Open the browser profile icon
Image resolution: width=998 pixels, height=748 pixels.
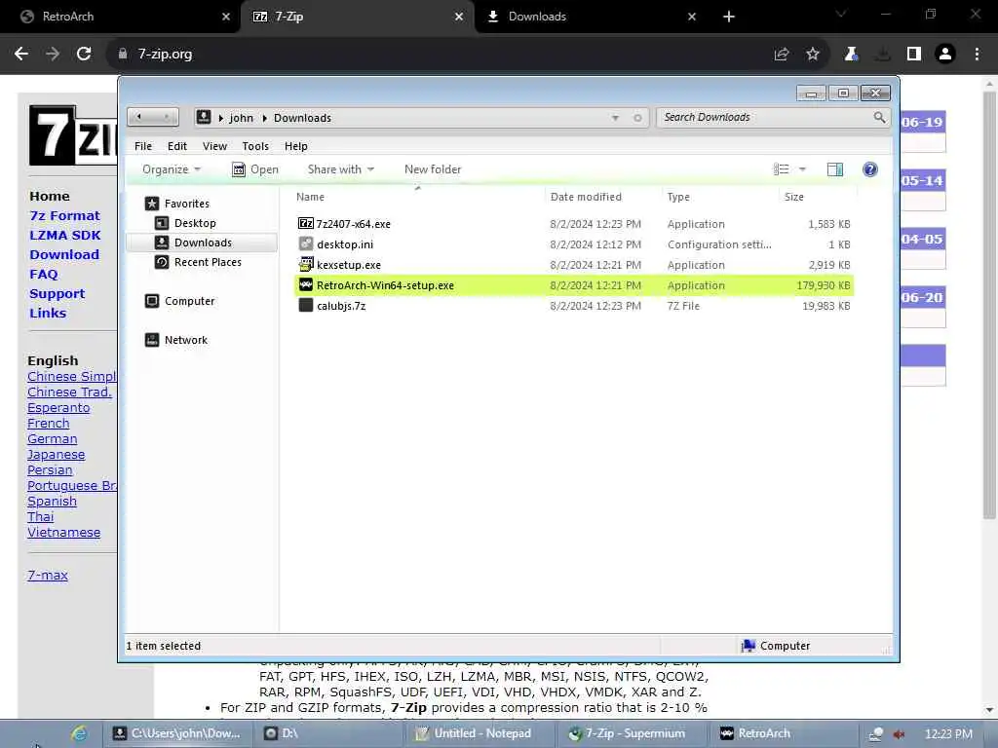(x=945, y=55)
